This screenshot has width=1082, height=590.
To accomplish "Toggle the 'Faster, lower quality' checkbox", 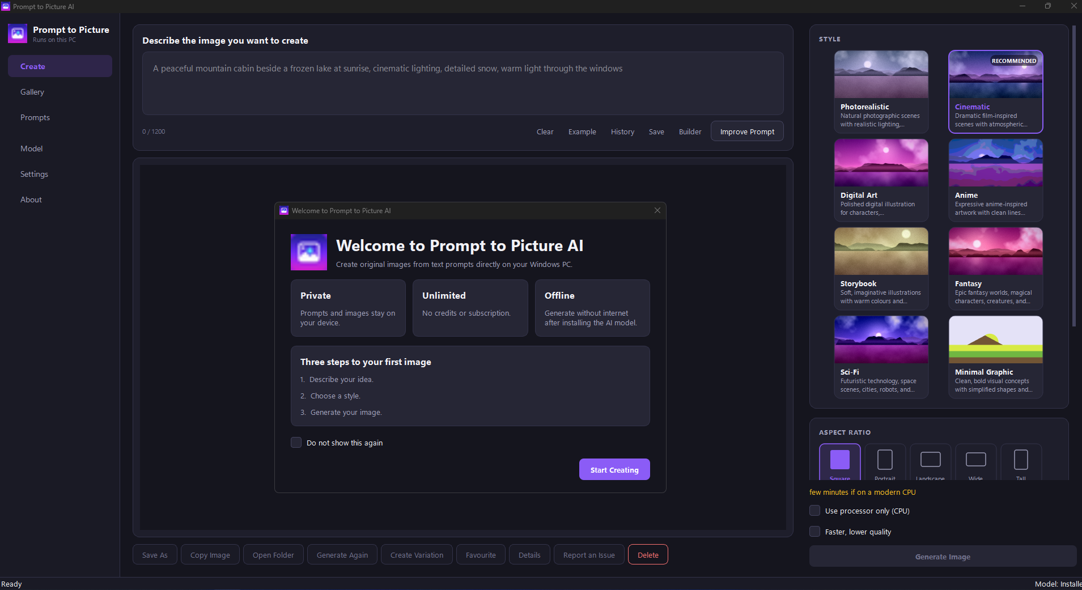I will (814, 532).
